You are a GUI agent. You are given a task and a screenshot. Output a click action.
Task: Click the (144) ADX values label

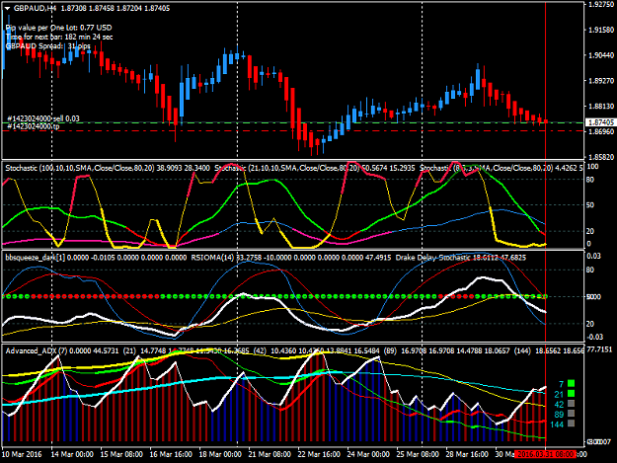pos(548,350)
